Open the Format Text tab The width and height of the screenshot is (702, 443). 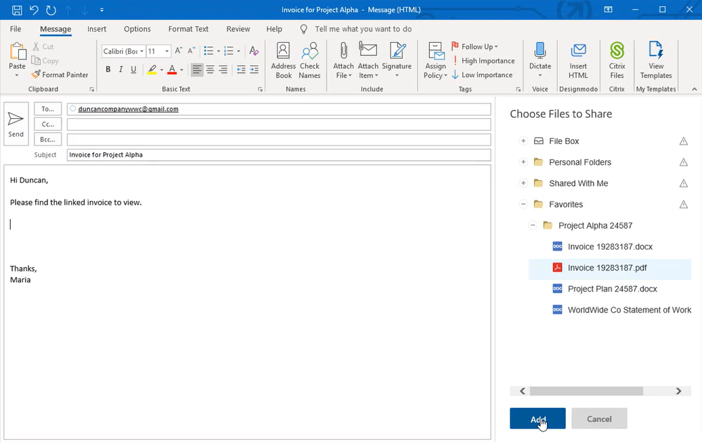point(188,29)
